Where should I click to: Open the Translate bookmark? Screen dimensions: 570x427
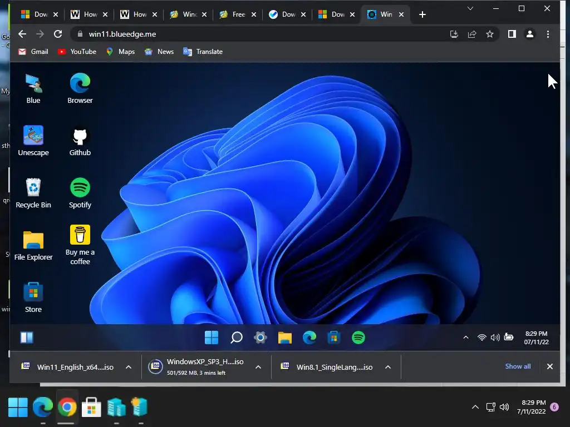[x=203, y=52]
